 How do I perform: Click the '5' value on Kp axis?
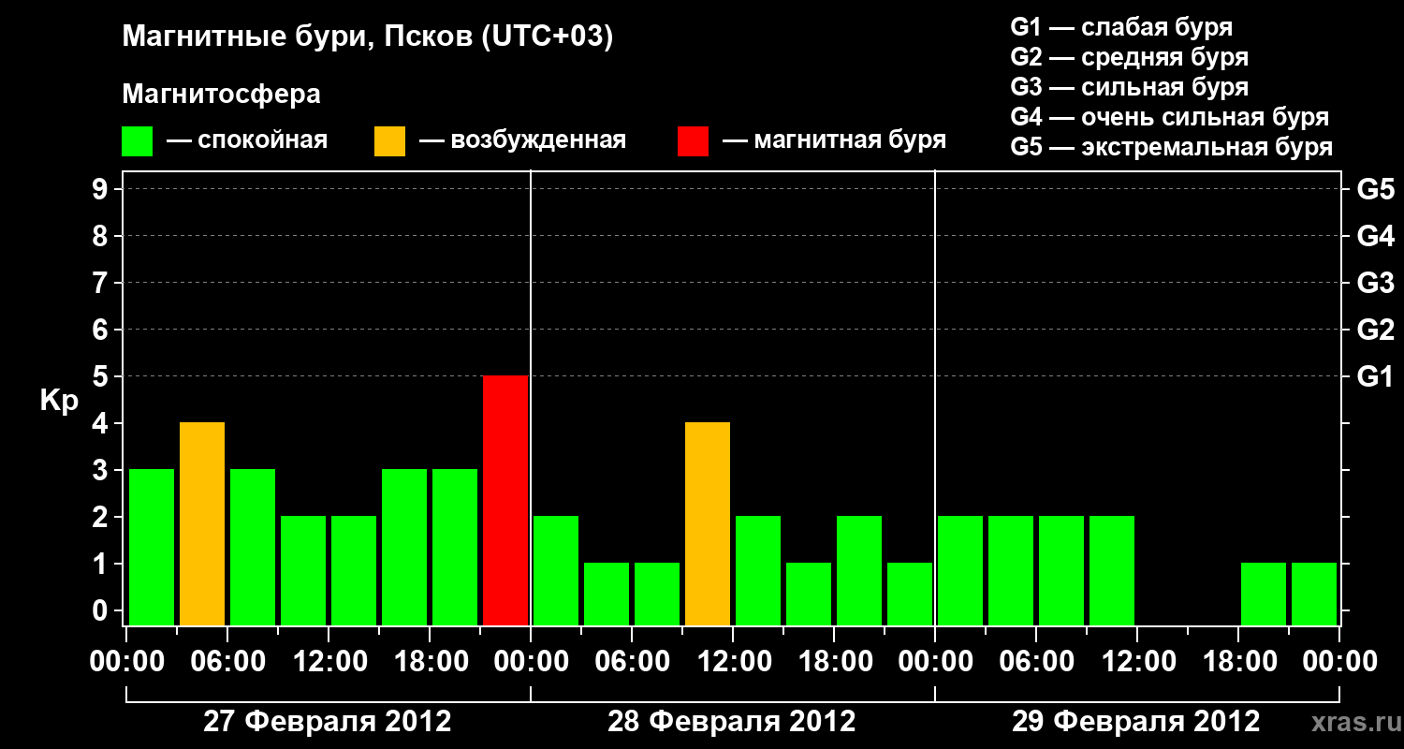[102, 376]
